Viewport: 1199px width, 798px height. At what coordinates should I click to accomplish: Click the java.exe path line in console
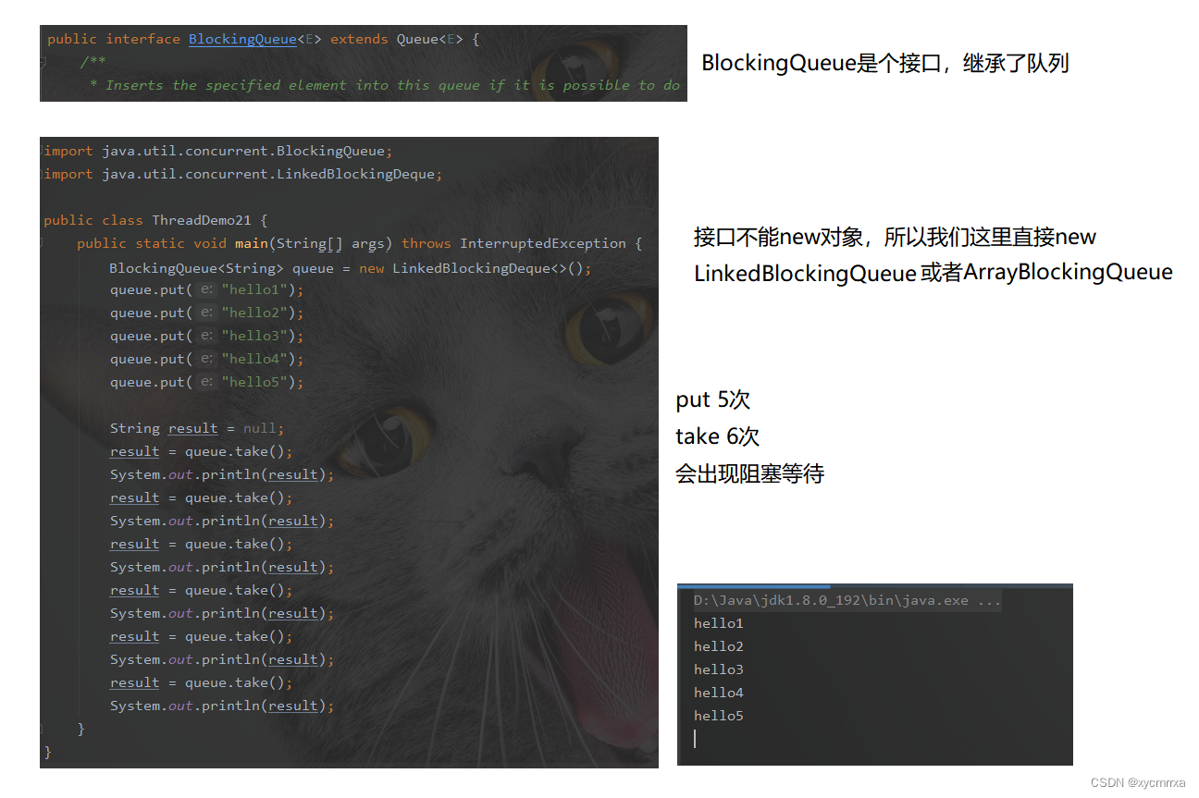click(847, 600)
